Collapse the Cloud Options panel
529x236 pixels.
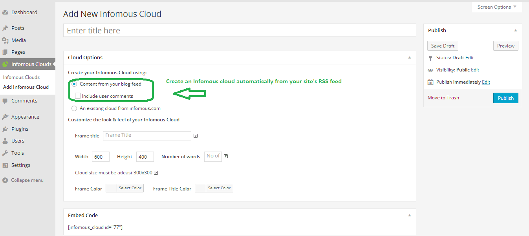point(410,58)
